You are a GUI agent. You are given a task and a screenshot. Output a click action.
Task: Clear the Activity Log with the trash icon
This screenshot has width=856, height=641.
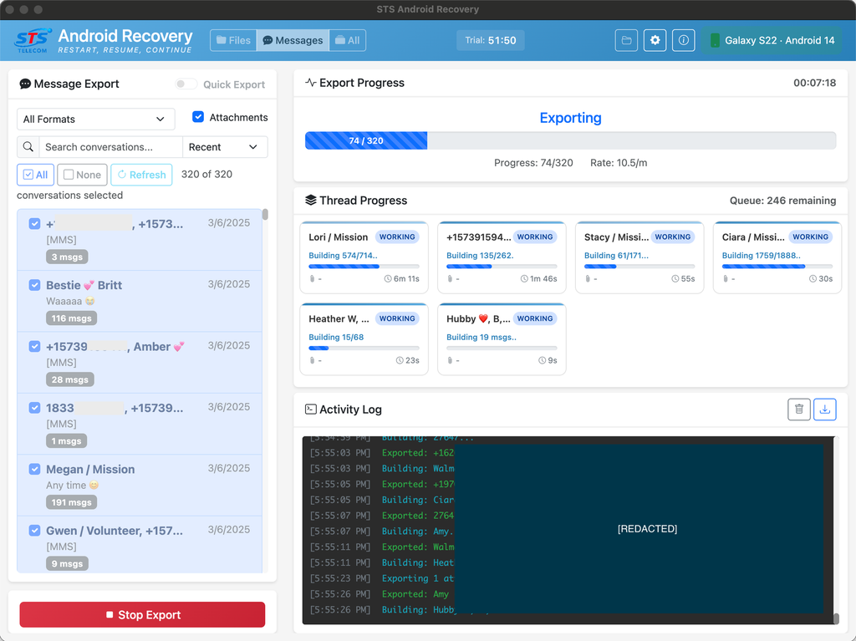click(x=798, y=410)
